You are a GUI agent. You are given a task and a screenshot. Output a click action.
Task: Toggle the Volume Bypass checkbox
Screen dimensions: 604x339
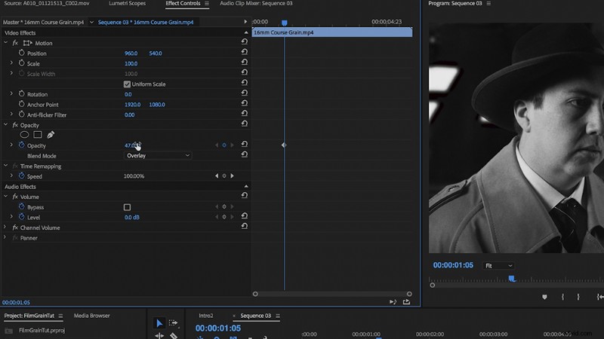coord(127,207)
